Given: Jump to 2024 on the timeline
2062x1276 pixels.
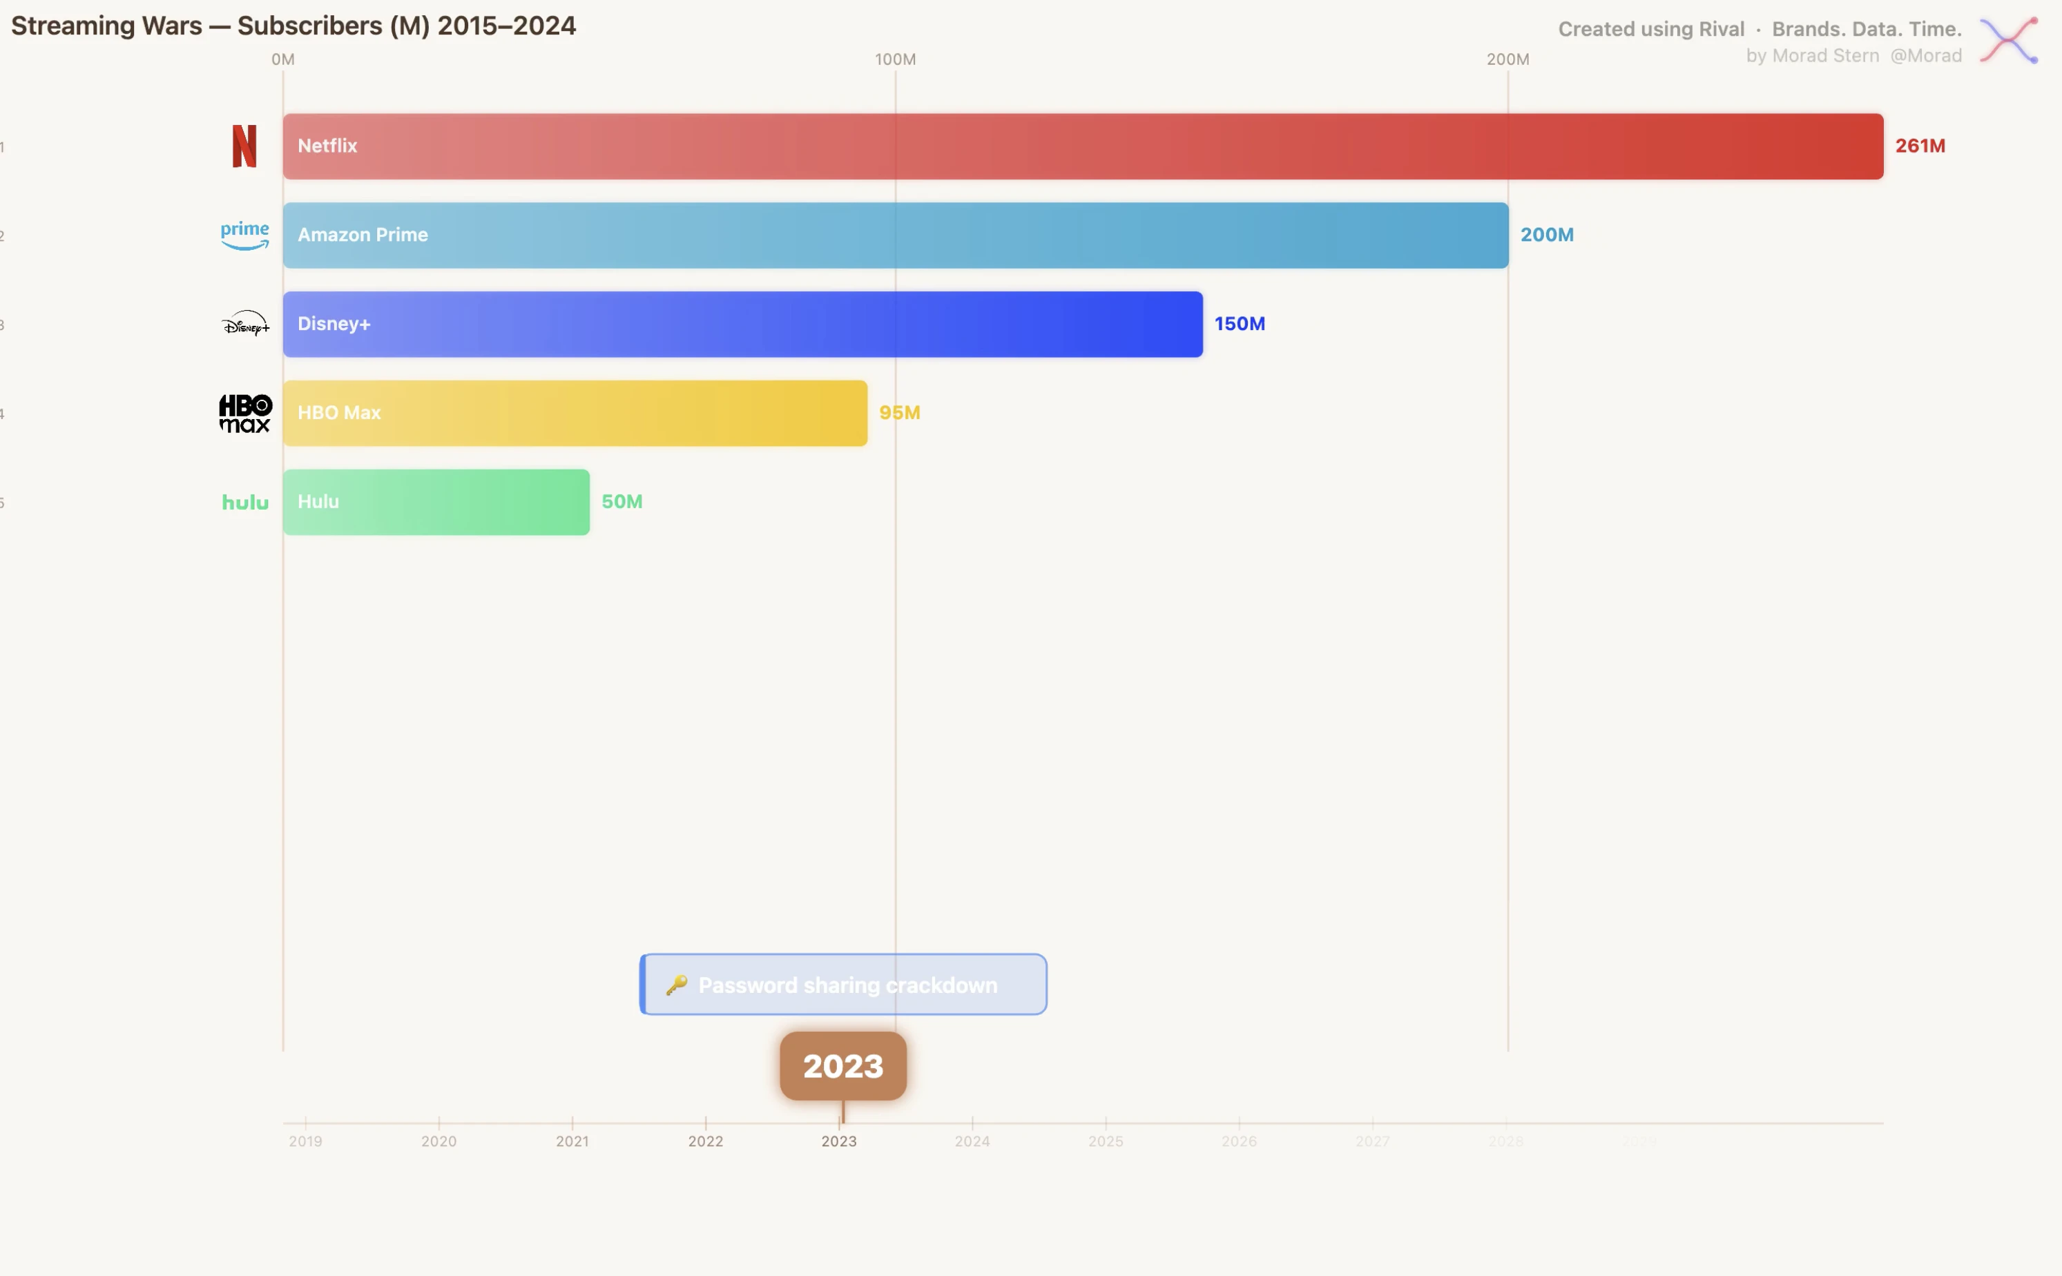Looking at the screenshot, I should [x=972, y=1141].
